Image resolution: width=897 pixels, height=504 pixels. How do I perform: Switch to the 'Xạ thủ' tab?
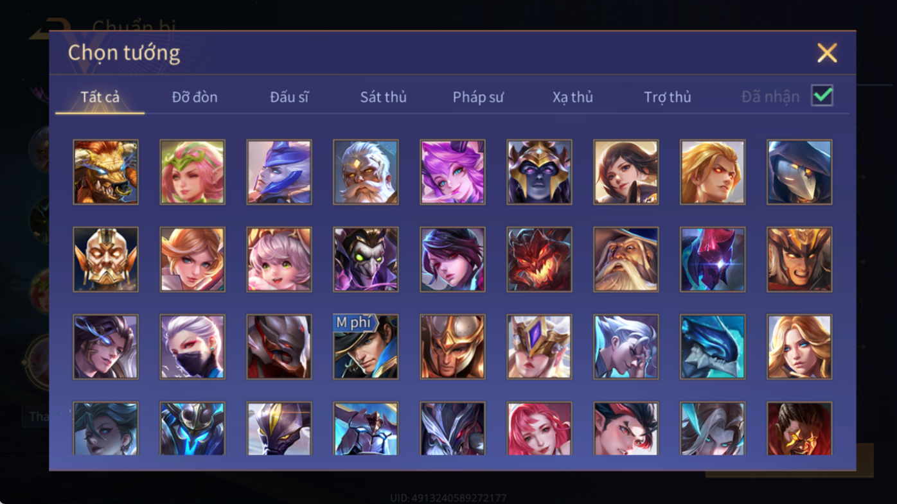tap(573, 97)
